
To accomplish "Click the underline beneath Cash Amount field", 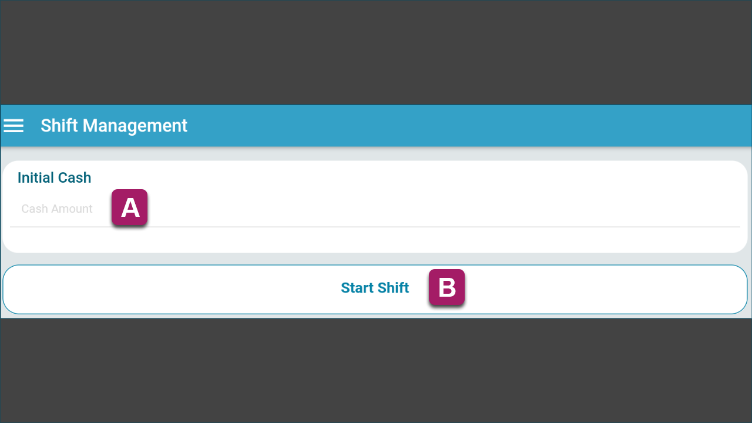I will click(x=375, y=227).
